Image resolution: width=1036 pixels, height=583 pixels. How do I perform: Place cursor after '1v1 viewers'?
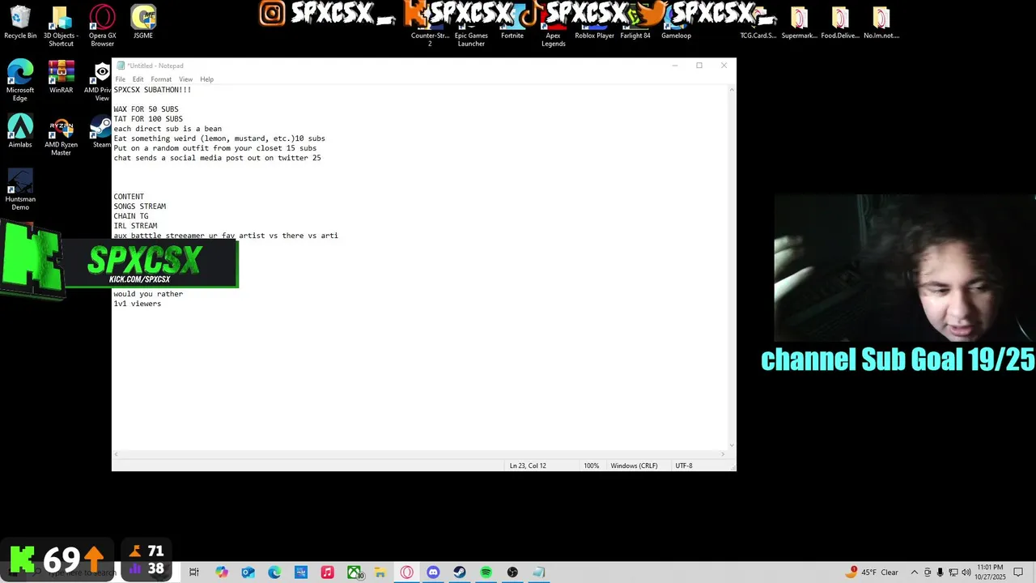[x=162, y=304]
